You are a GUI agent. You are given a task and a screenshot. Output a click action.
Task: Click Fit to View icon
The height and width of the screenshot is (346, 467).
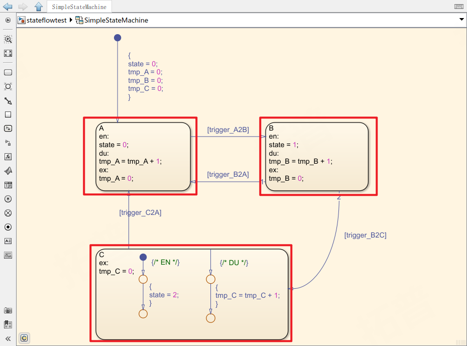pos(8,53)
